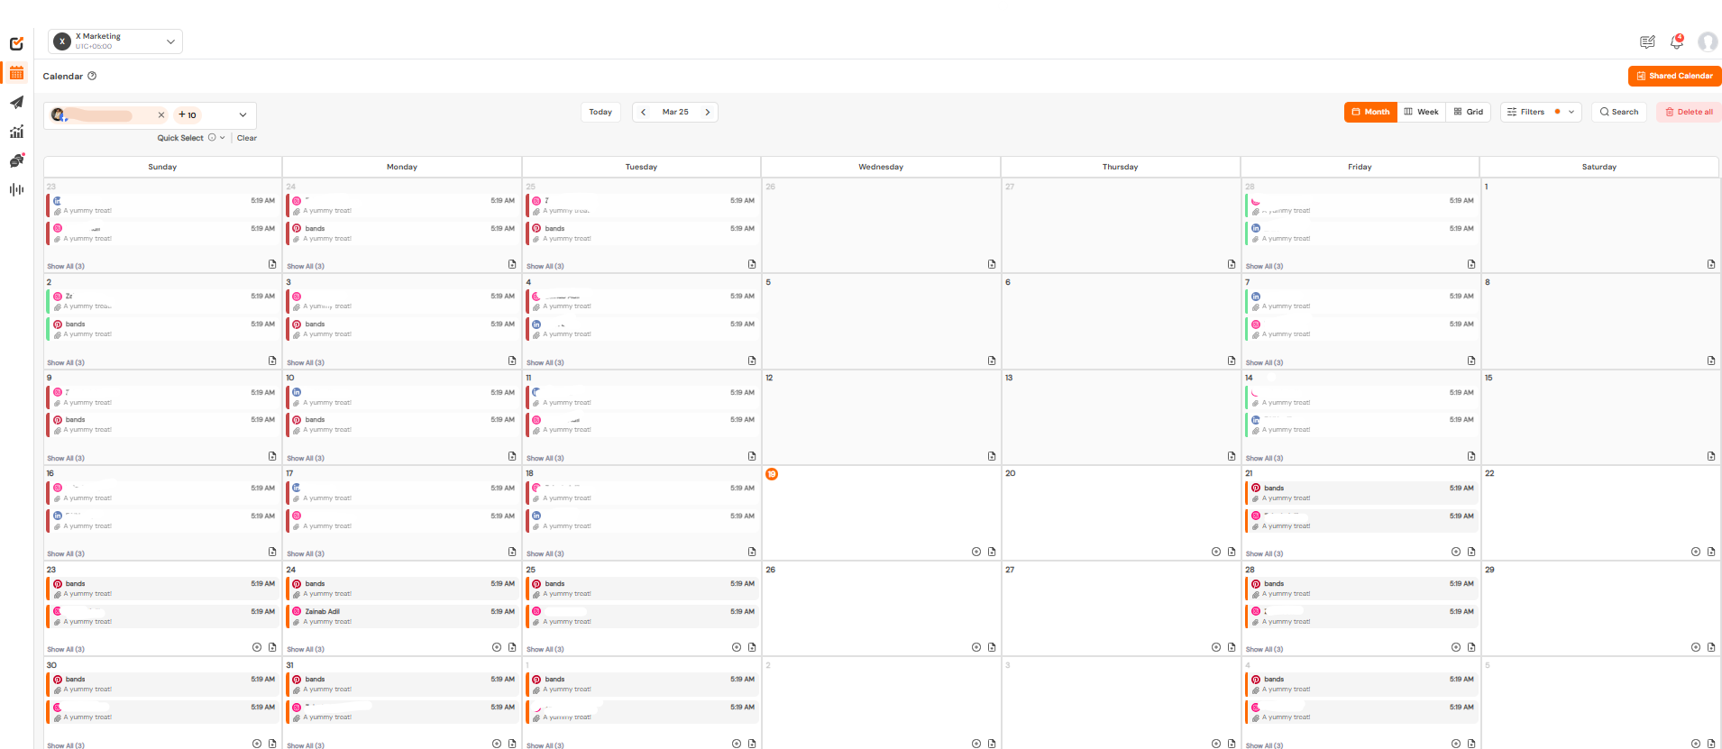Open the compose/tasks icon in left sidebar
This screenshot has width=1722, height=749.
pyautogui.click(x=16, y=43)
